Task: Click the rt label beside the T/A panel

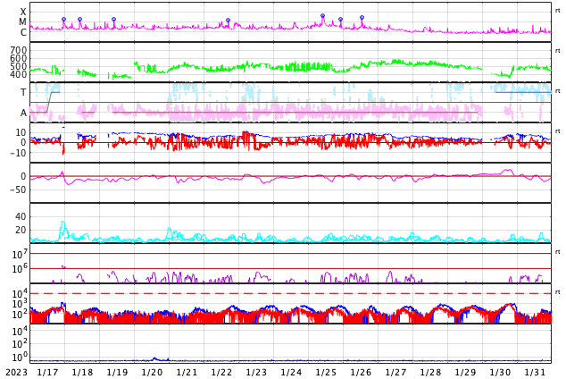Action: pyautogui.click(x=557, y=91)
